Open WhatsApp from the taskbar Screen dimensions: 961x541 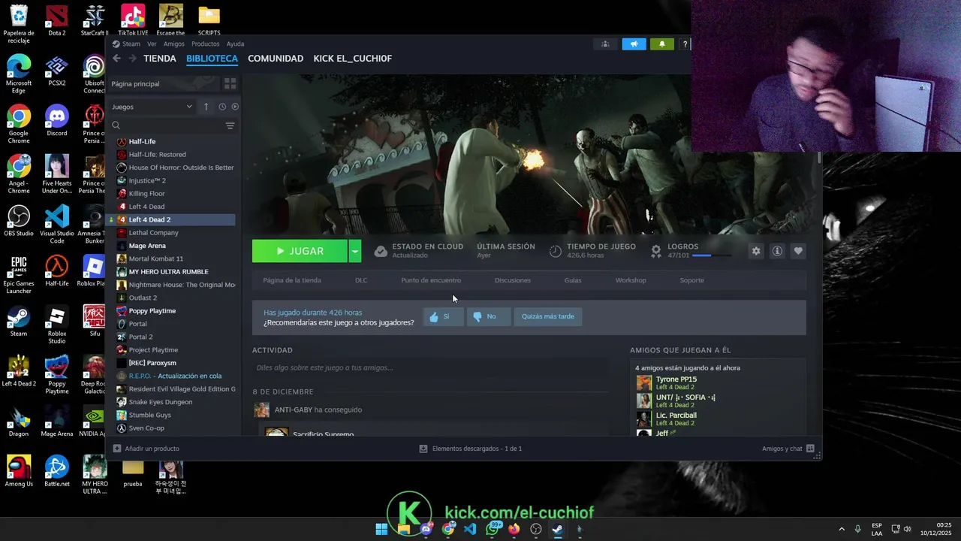point(493,529)
